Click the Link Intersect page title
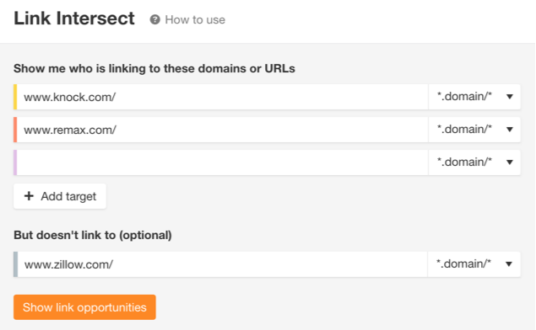Viewport: 536px width, 330px height. tap(74, 19)
